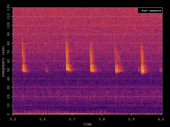Click the 5.8 time axis label
The image size is (170, 127).
[x=102, y=119]
